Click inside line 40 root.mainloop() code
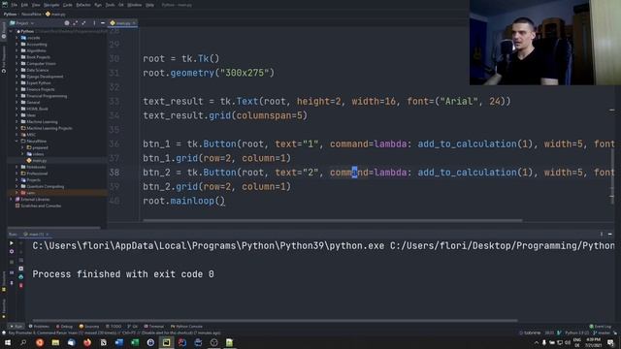 (183, 201)
